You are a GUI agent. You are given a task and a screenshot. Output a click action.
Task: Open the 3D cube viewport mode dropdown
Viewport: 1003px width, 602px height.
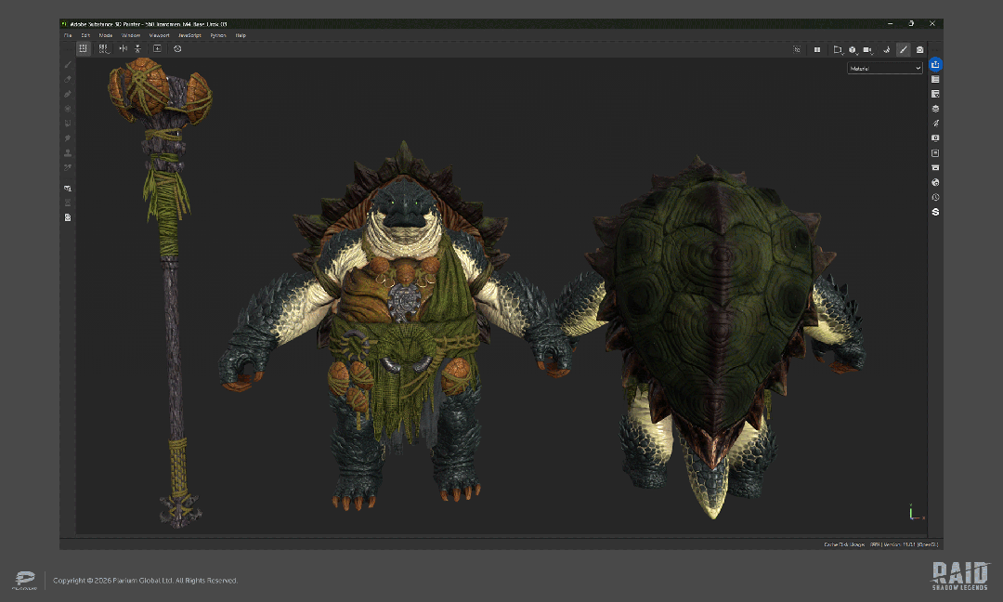(x=853, y=49)
